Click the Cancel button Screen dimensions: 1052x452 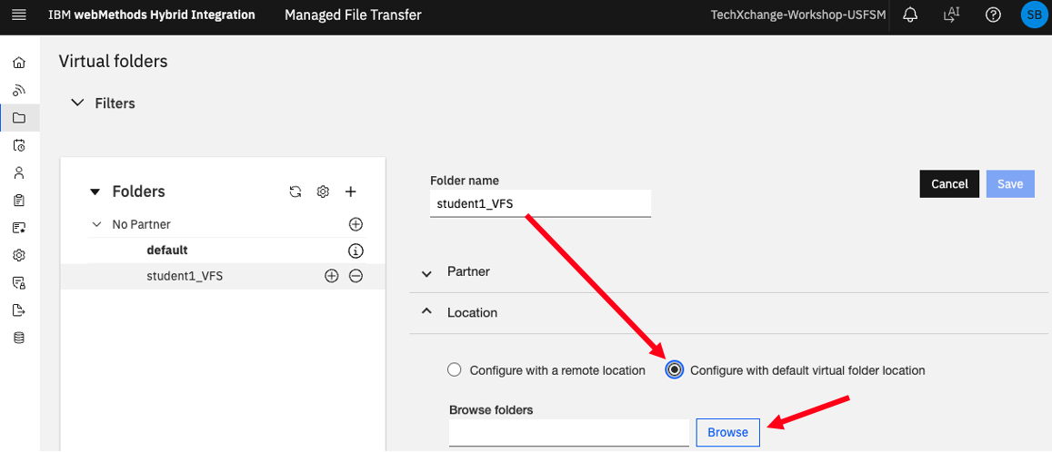[x=949, y=184]
